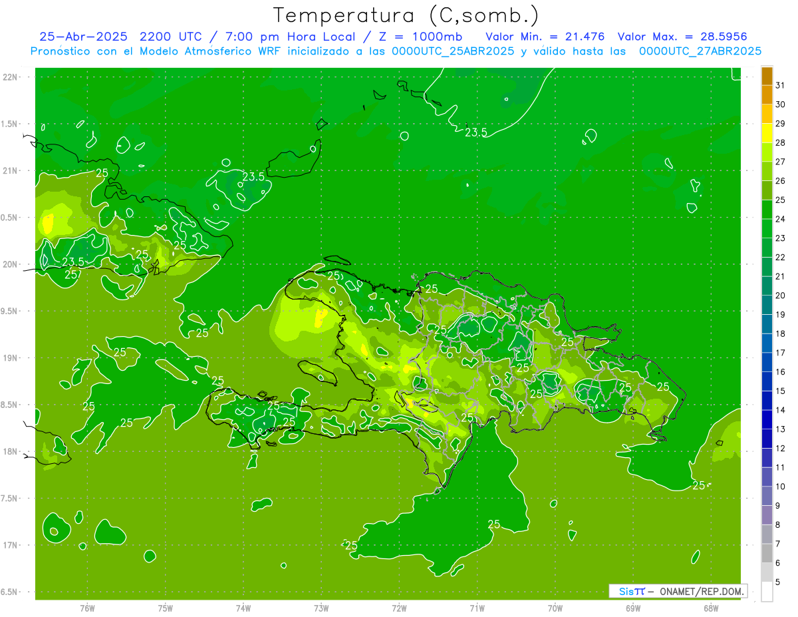
Task: Click the '22N' latitude axis label
Action: [x=10, y=77]
